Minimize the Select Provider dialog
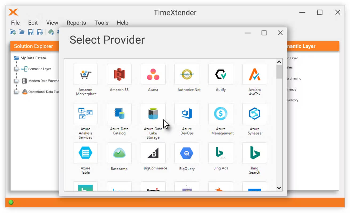Viewport: 350px width, 213px height. [248, 33]
